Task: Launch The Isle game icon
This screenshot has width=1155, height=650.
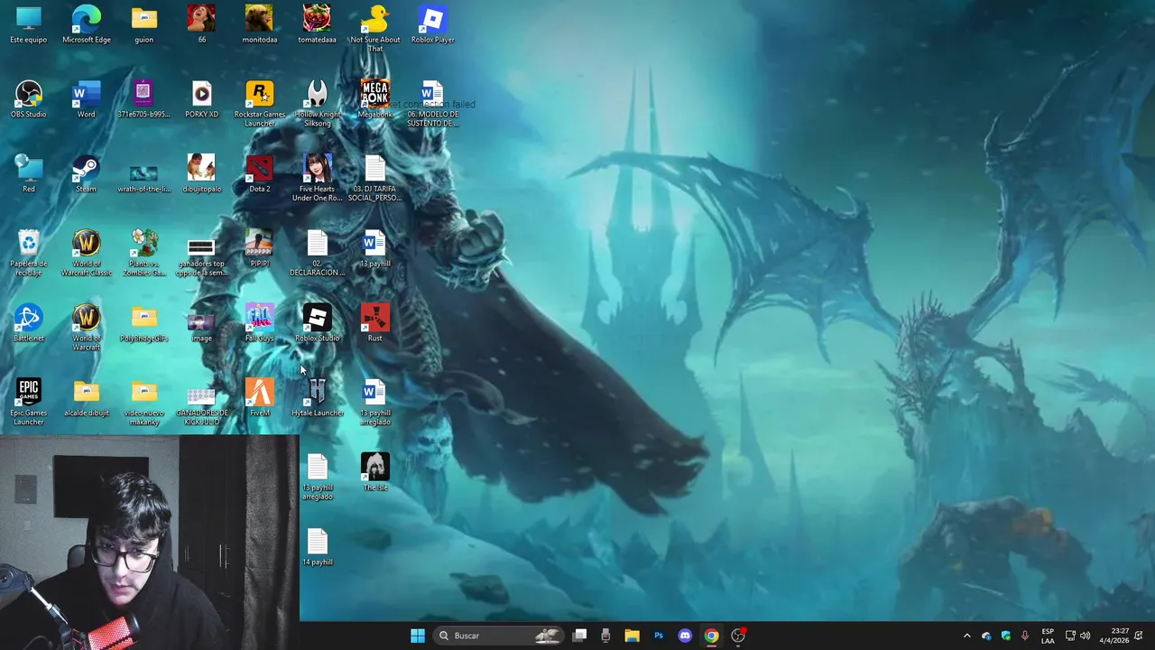Action: coord(374,472)
